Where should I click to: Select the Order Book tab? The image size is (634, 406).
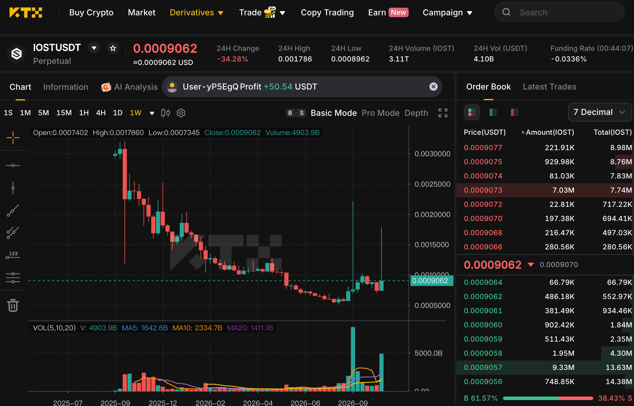(489, 87)
